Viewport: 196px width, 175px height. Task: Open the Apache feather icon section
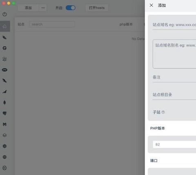pos(4,38)
